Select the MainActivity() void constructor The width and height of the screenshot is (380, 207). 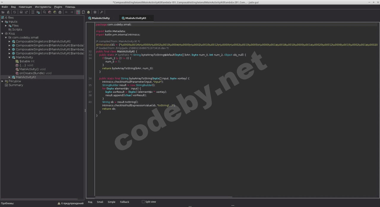pyautogui.click(x=32, y=69)
